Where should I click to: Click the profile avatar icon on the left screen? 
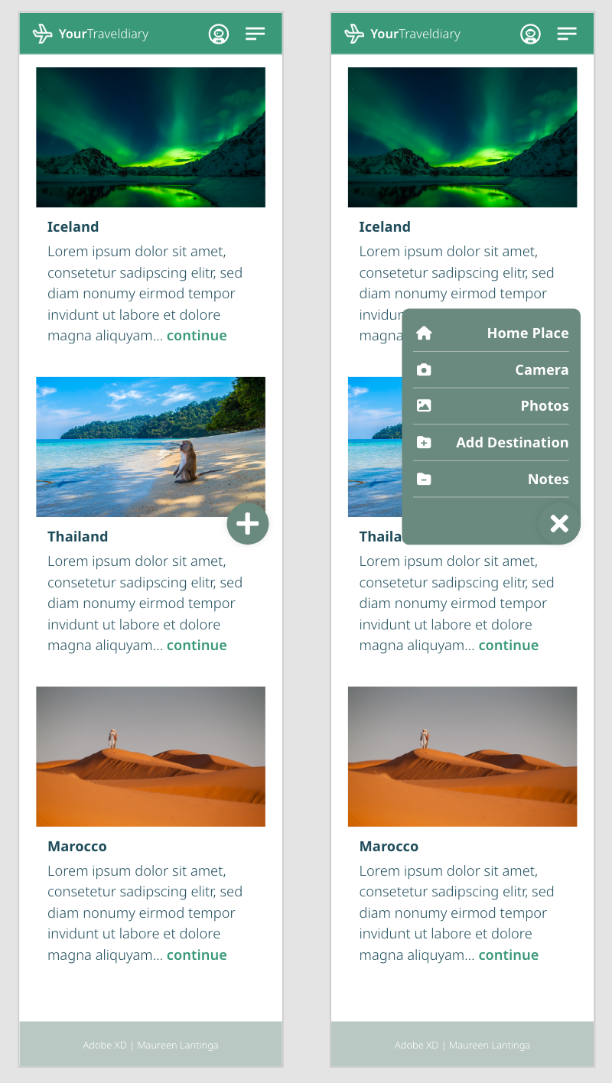point(219,34)
